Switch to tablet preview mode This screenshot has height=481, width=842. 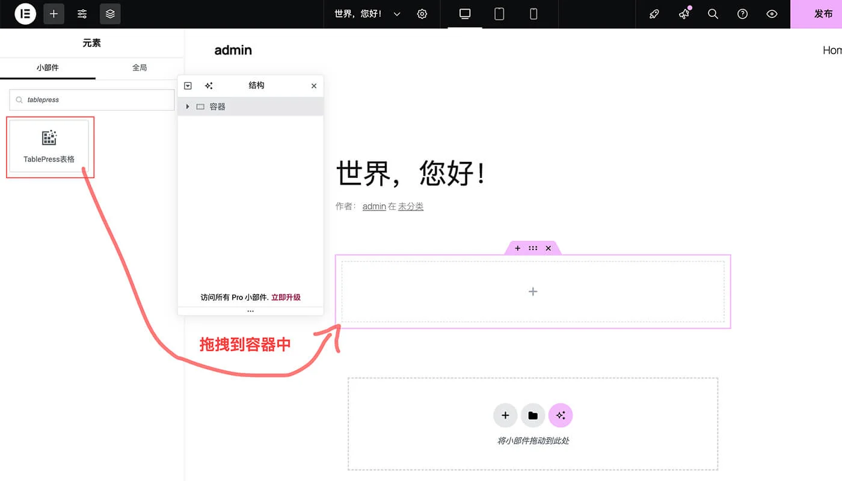point(499,13)
